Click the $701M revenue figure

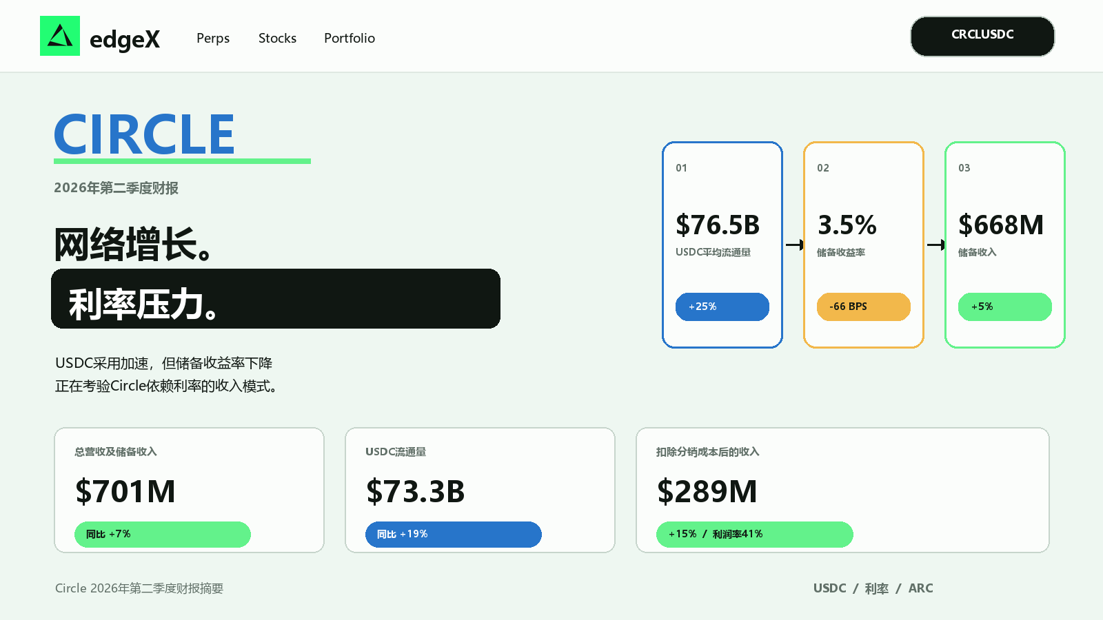125,491
